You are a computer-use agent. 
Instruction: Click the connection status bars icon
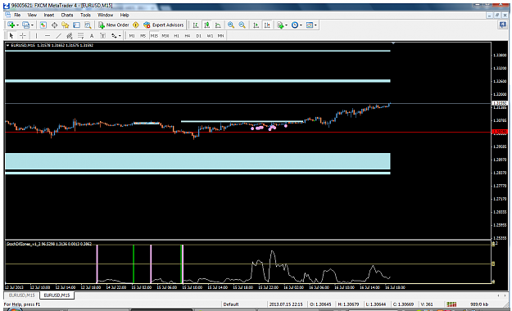[451, 304]
